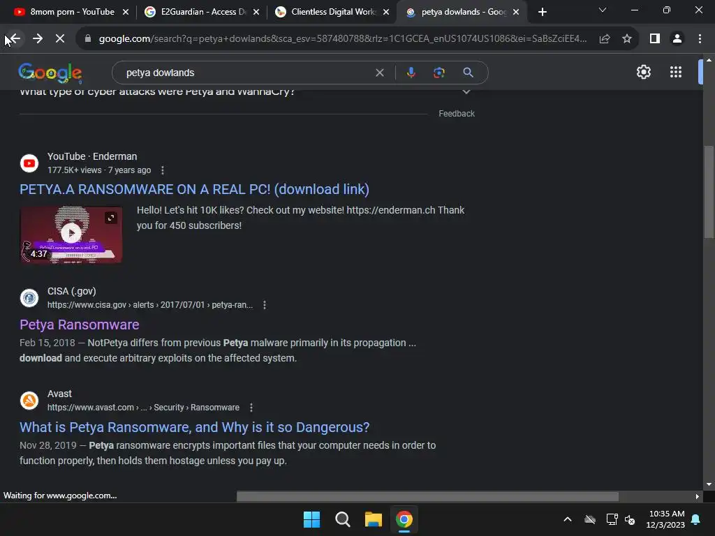715x536 pixels.
Task: Click the horizontal scrollbar thumb
Action: point(427,496)
